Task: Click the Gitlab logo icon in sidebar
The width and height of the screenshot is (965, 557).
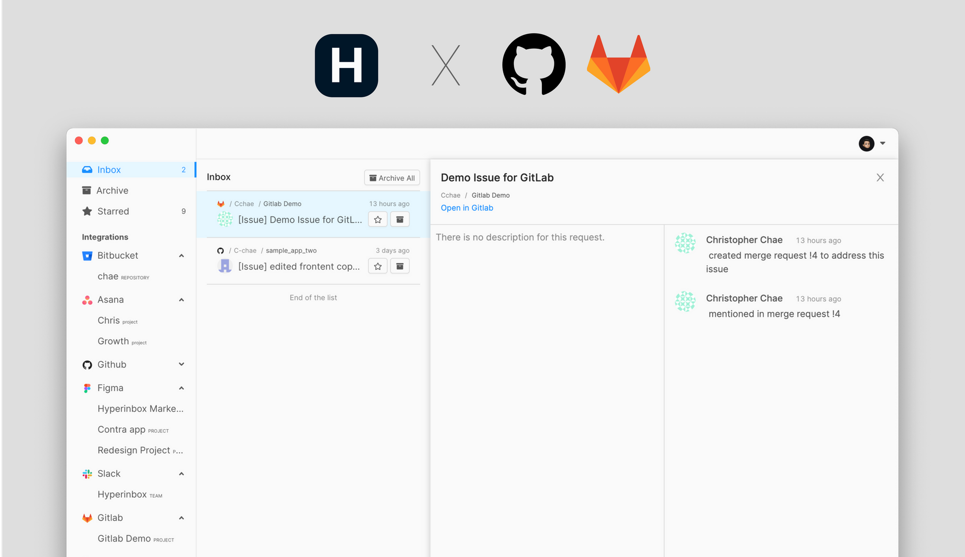Action: [x=87, y=517]
